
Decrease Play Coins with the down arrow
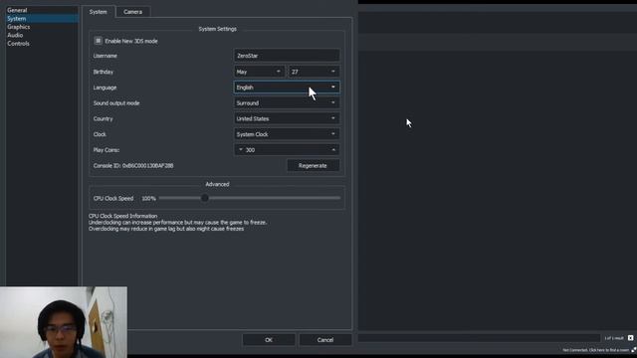[x=241, y=150]
